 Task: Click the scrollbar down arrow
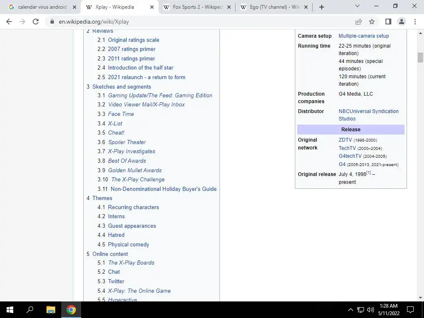(420, 298)
